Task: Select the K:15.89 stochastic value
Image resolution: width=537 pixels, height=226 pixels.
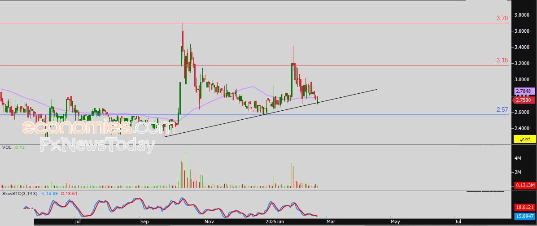Action: click(x=50, y=193)
